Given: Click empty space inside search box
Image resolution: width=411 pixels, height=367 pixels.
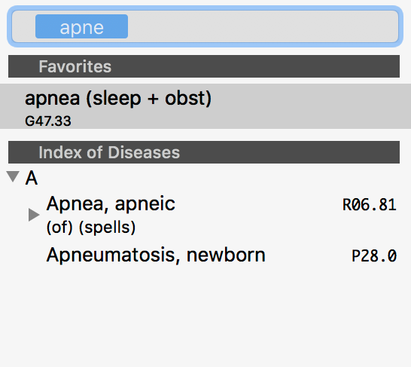Looking at the screenshot, I should pos(262,26).
